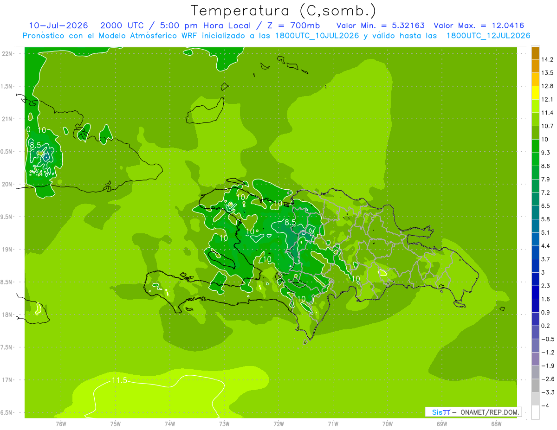557x430 pixels.
Task: Click latitude axis label "8.5N"
Action: click(x=6, y=282)
